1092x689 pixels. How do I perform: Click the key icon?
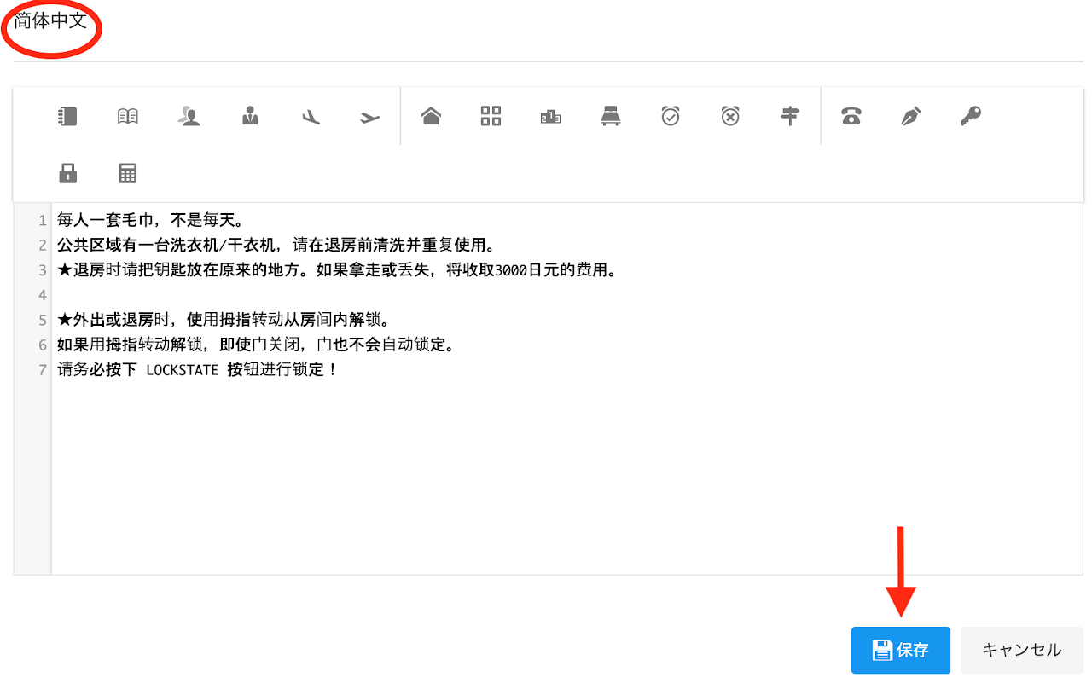(x=971, y=116)
